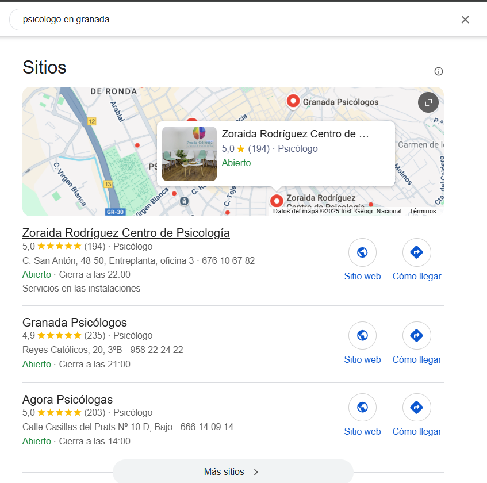Click the 'Sitios' heading
This screenshot has width=487, height=483.
(44, 67)
